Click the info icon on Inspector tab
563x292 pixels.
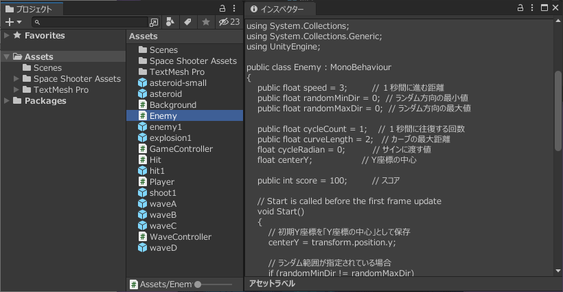254,9
